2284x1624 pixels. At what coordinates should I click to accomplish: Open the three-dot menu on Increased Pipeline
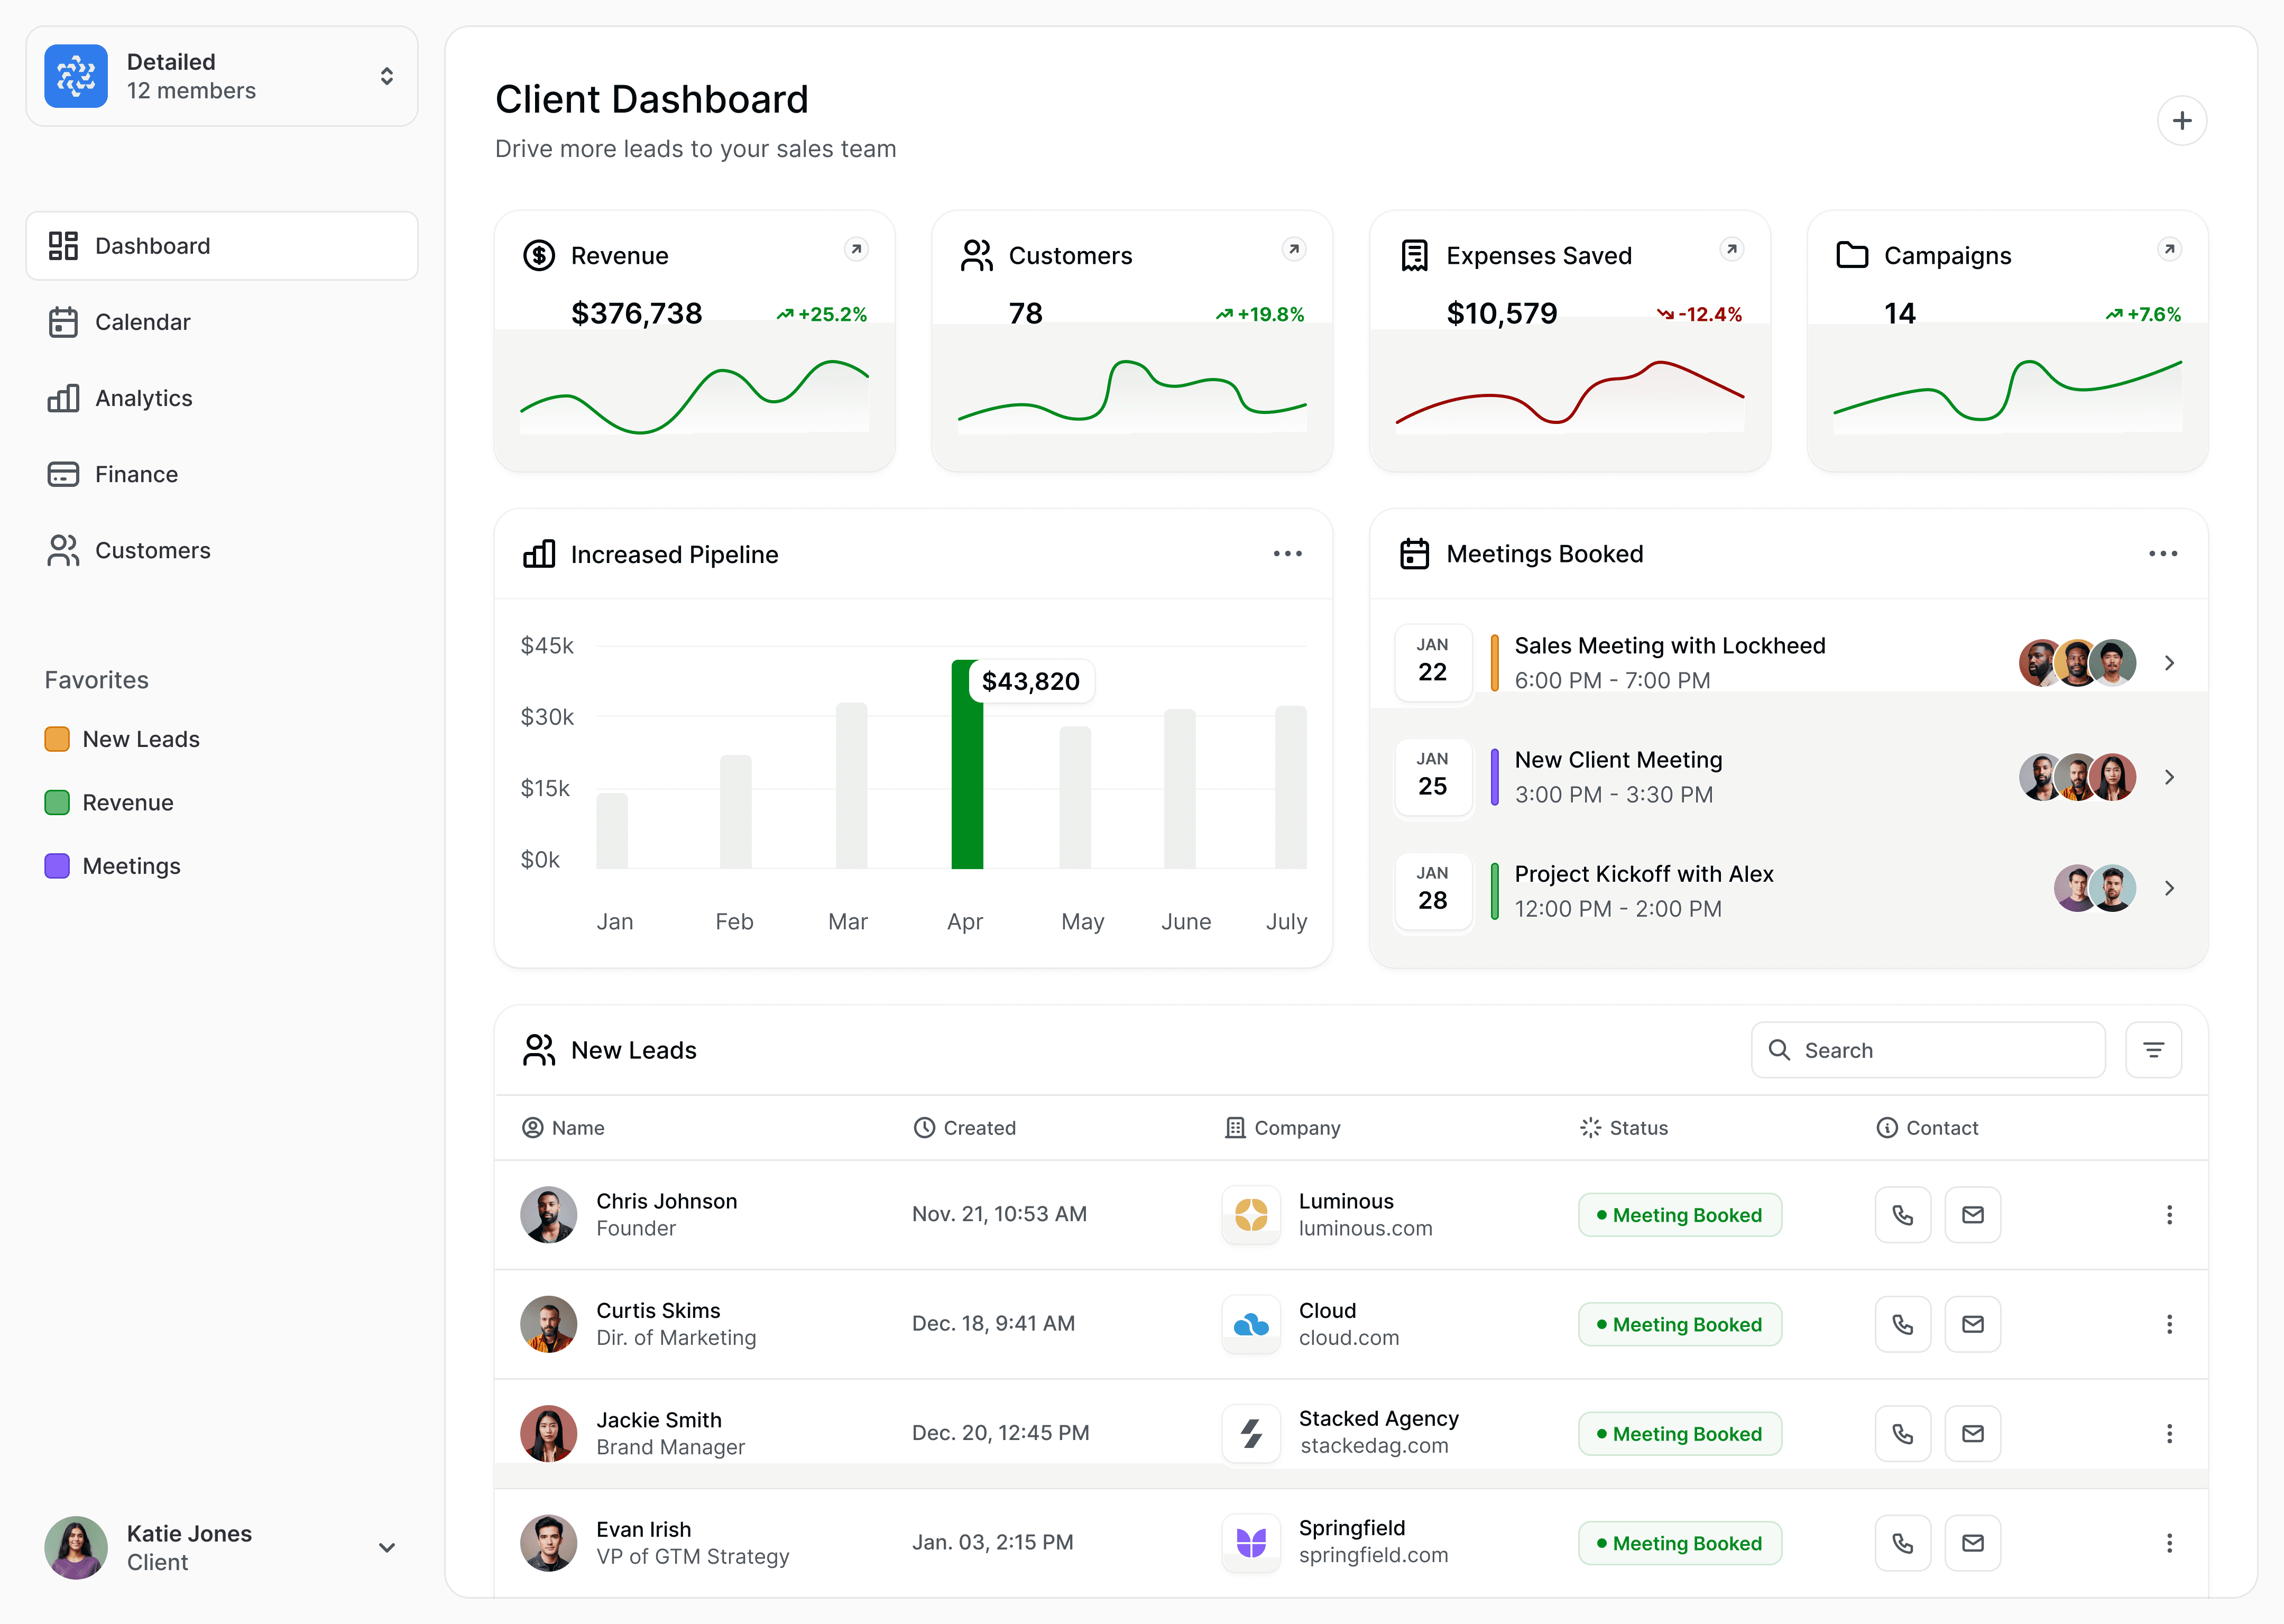pos(1287,553)
